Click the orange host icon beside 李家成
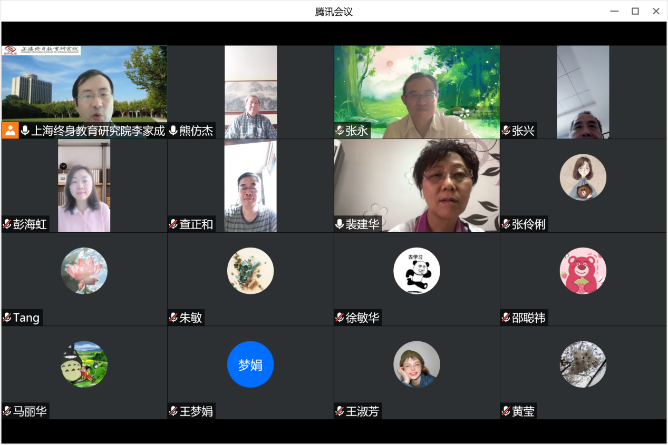The width and height of the screenshot is (668, 445). (10, 131)
